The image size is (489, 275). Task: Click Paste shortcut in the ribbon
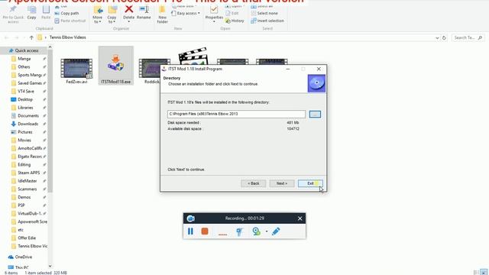click(x=70, y=21)
